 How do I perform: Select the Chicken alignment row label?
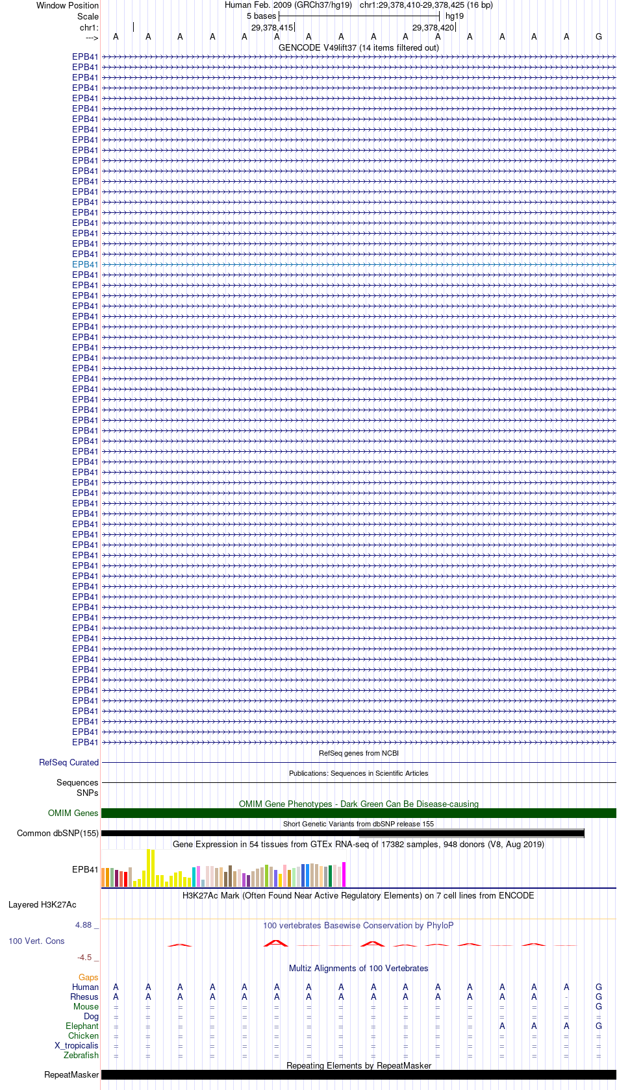coord(83,1035)
